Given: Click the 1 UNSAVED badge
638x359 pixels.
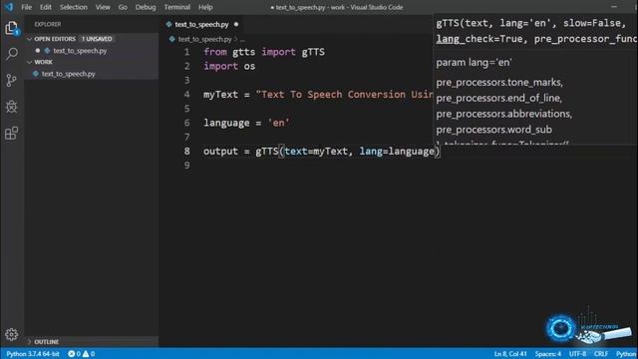Looking at the screenshot, I should pyautogui.click(x=97, y=39).
